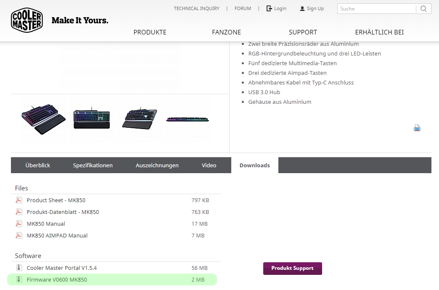Open the ERHÄLTLICH BEI menu
This screenshot has width=439, height=290.
379,32
